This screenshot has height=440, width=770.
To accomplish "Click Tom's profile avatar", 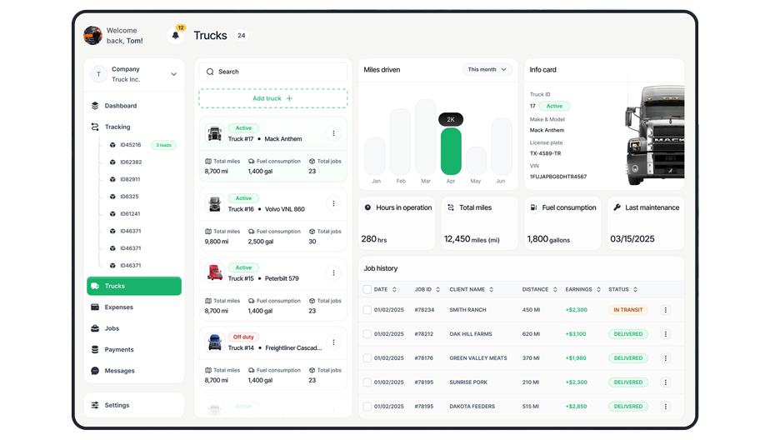I will click(92, 35).
